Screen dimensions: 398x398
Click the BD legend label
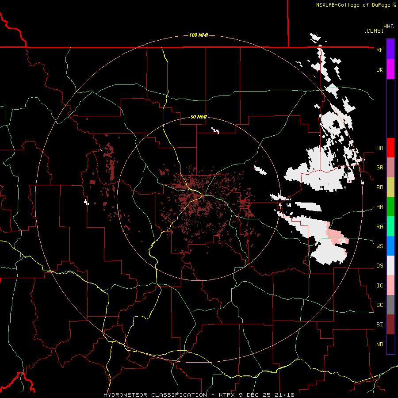tap(379, 188)
